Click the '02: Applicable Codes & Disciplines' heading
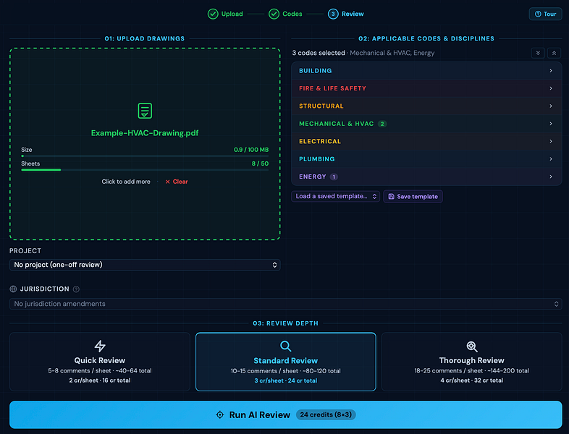This screenshot has height=434, width=569. pyautogui.click(x=426, y=38)
